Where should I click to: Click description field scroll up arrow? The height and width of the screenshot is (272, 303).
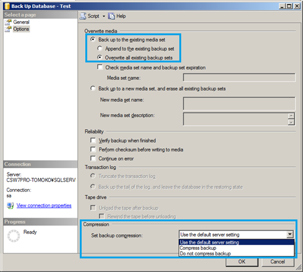pyautogui.click(x=291, y=116)
